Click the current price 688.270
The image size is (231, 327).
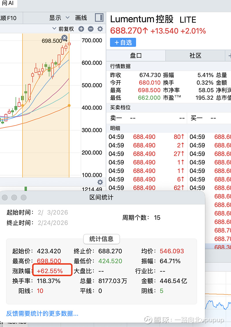point(129,31)
